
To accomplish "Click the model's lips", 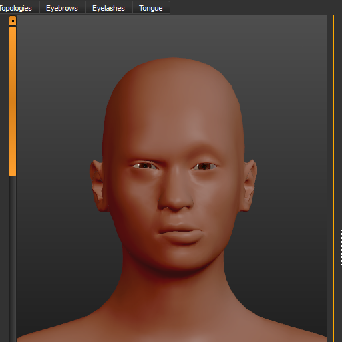I will click(180, 234).
